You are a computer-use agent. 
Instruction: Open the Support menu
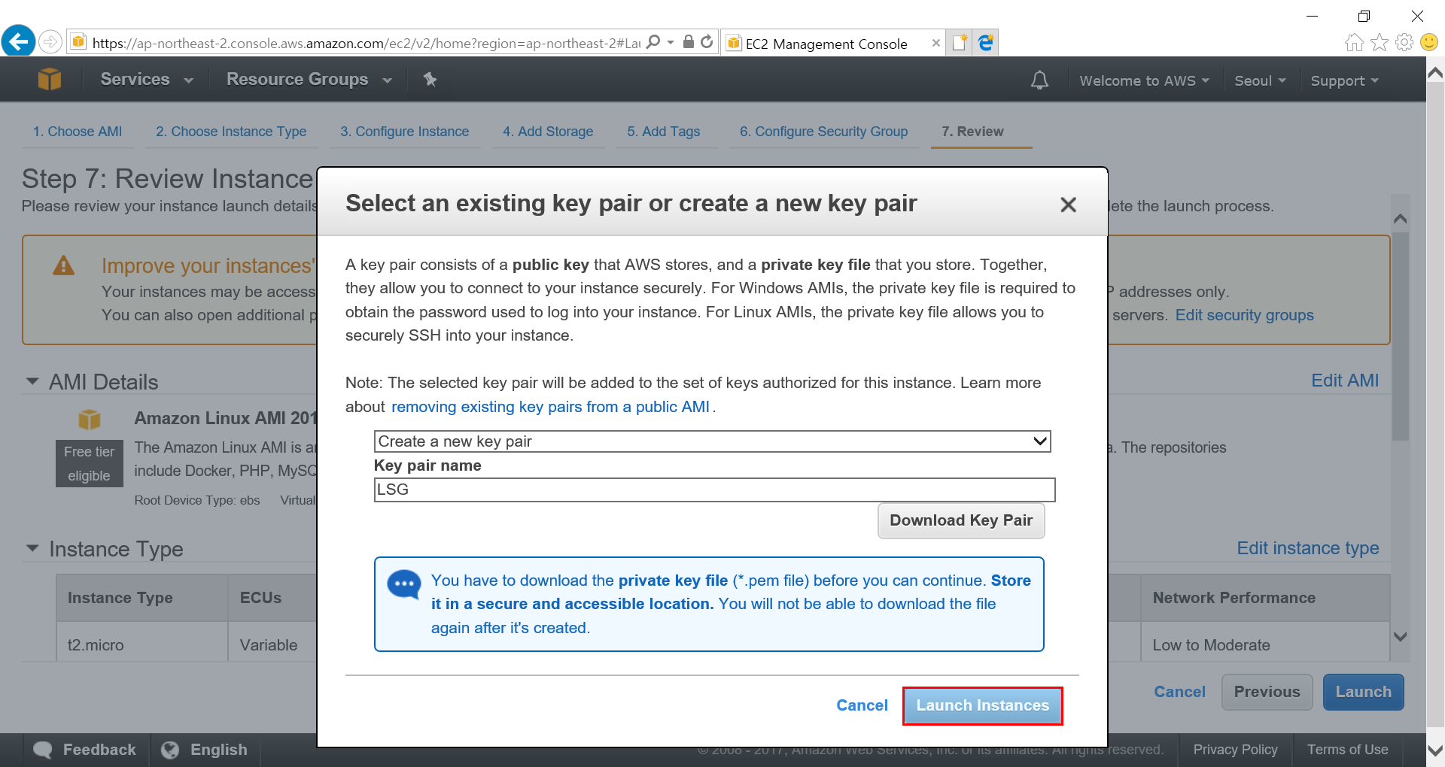[1344, 80]
